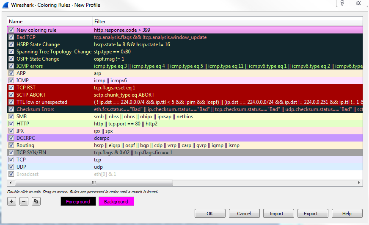The height and width of the screenshot is (225, 369).
Task: Click the horizontal scrollbar thumb
Action: coord(94,183)
